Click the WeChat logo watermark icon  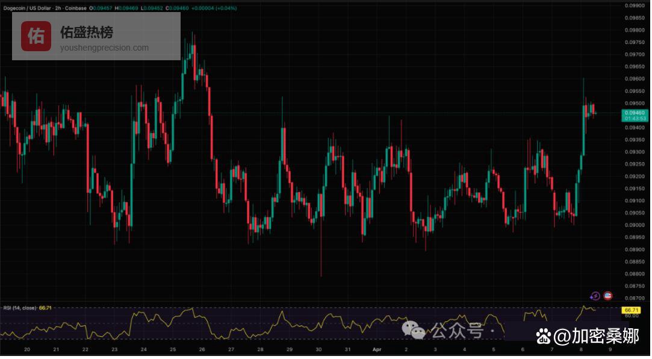[414, 329]
